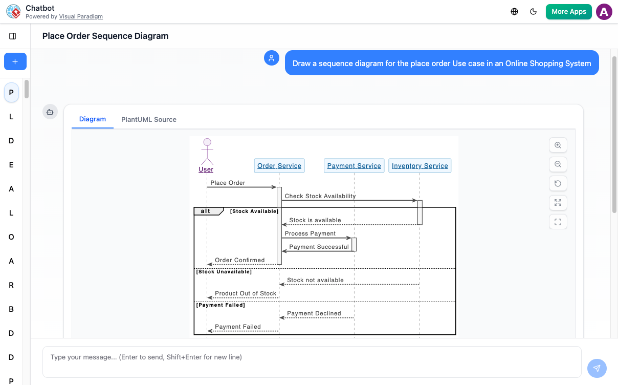Switch to the PlantUML Source tab
This screenshot has width=618, height=385.
coord(148,119)
